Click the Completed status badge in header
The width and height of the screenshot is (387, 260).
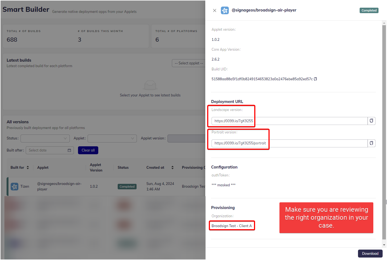coord(369,10)
